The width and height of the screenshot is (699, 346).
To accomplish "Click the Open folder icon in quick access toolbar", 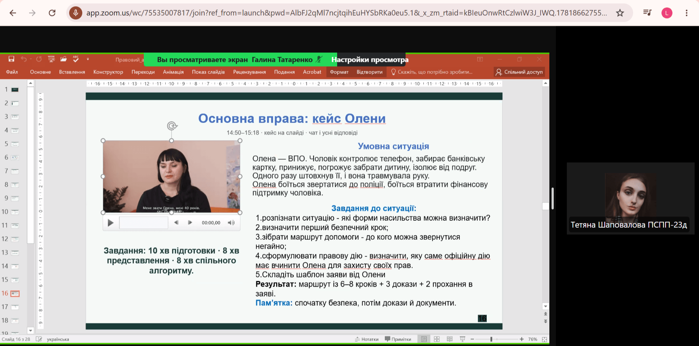I will coord(63,59).
